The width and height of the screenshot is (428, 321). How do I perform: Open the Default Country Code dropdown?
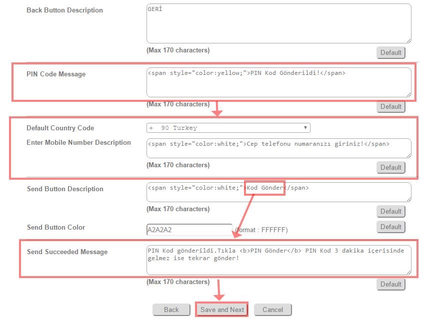[228, 128]
